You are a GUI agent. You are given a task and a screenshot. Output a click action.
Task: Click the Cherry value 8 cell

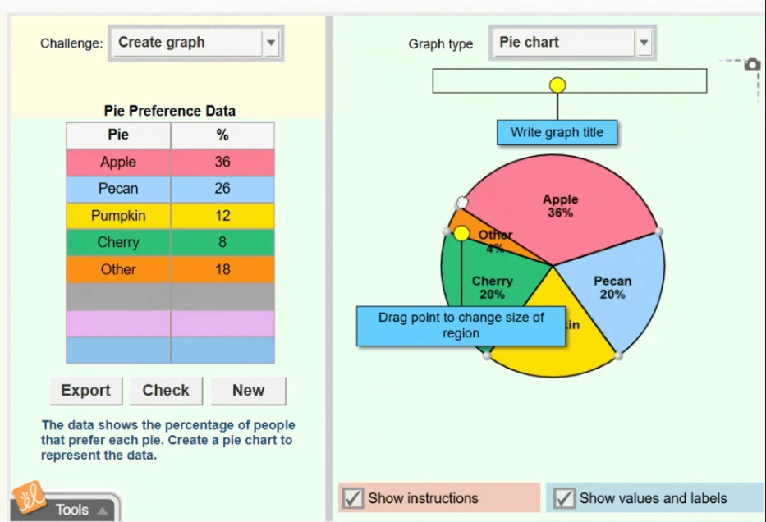point(222,242)
